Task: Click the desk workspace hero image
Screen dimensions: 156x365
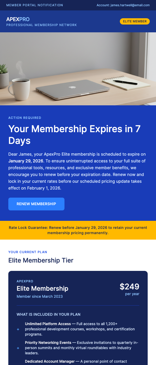Action: [78, 69]
